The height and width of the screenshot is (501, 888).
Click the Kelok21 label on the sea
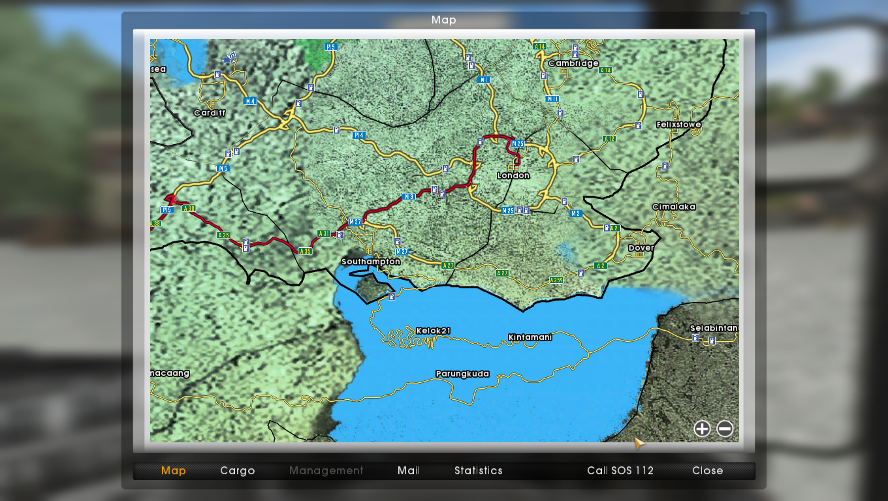point(434,331)
